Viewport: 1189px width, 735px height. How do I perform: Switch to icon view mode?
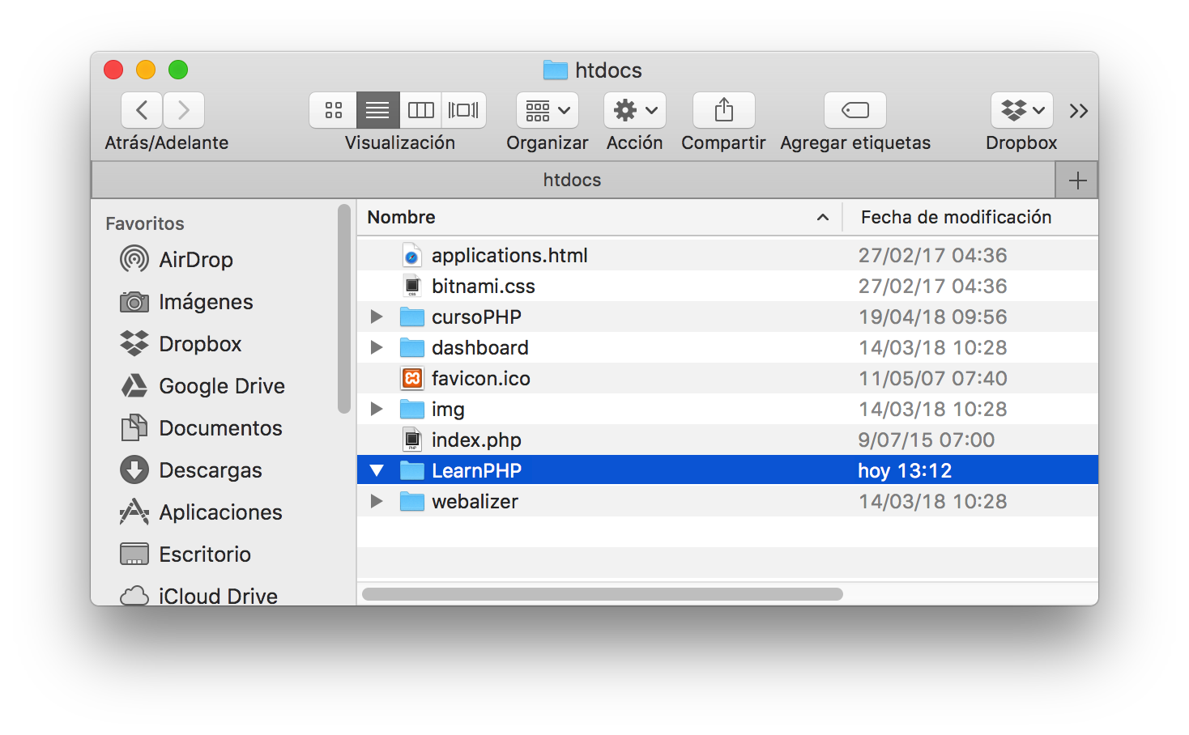333,110
